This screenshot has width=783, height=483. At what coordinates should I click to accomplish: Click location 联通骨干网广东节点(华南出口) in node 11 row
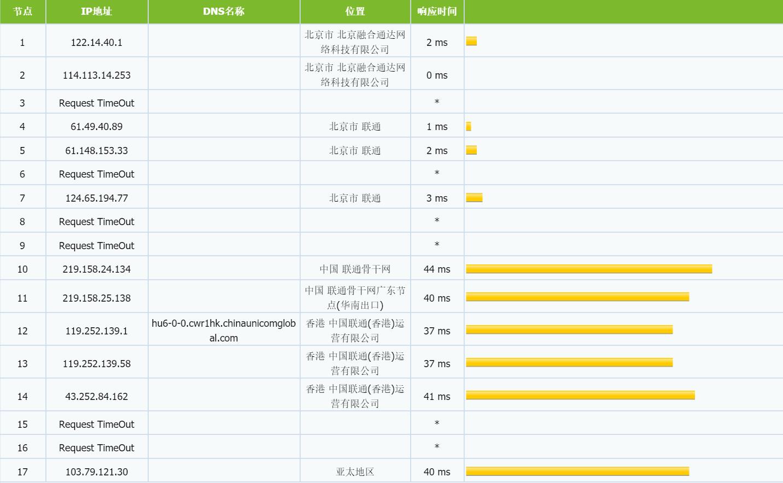[x=355, y=298]
